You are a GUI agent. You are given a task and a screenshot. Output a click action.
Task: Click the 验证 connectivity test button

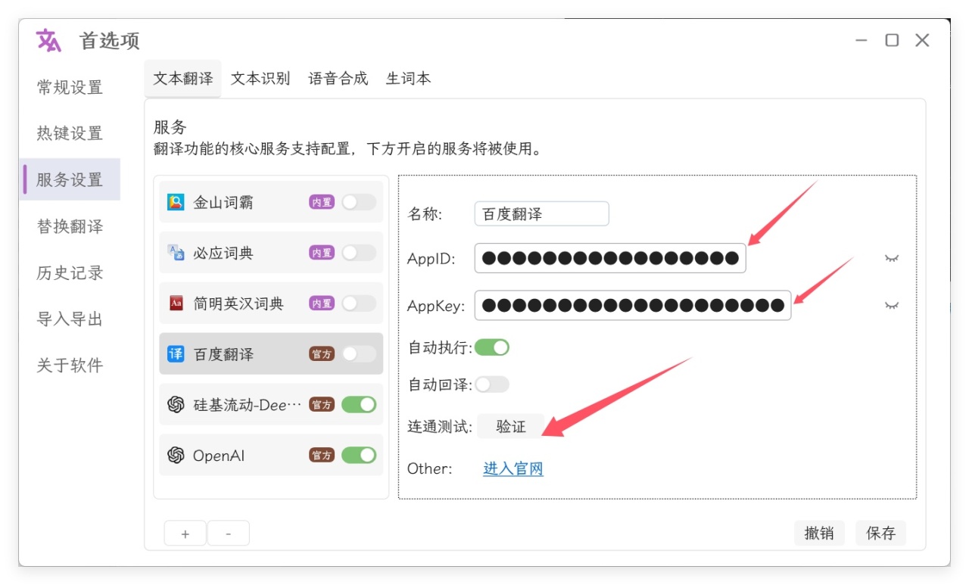click(511, 427)
